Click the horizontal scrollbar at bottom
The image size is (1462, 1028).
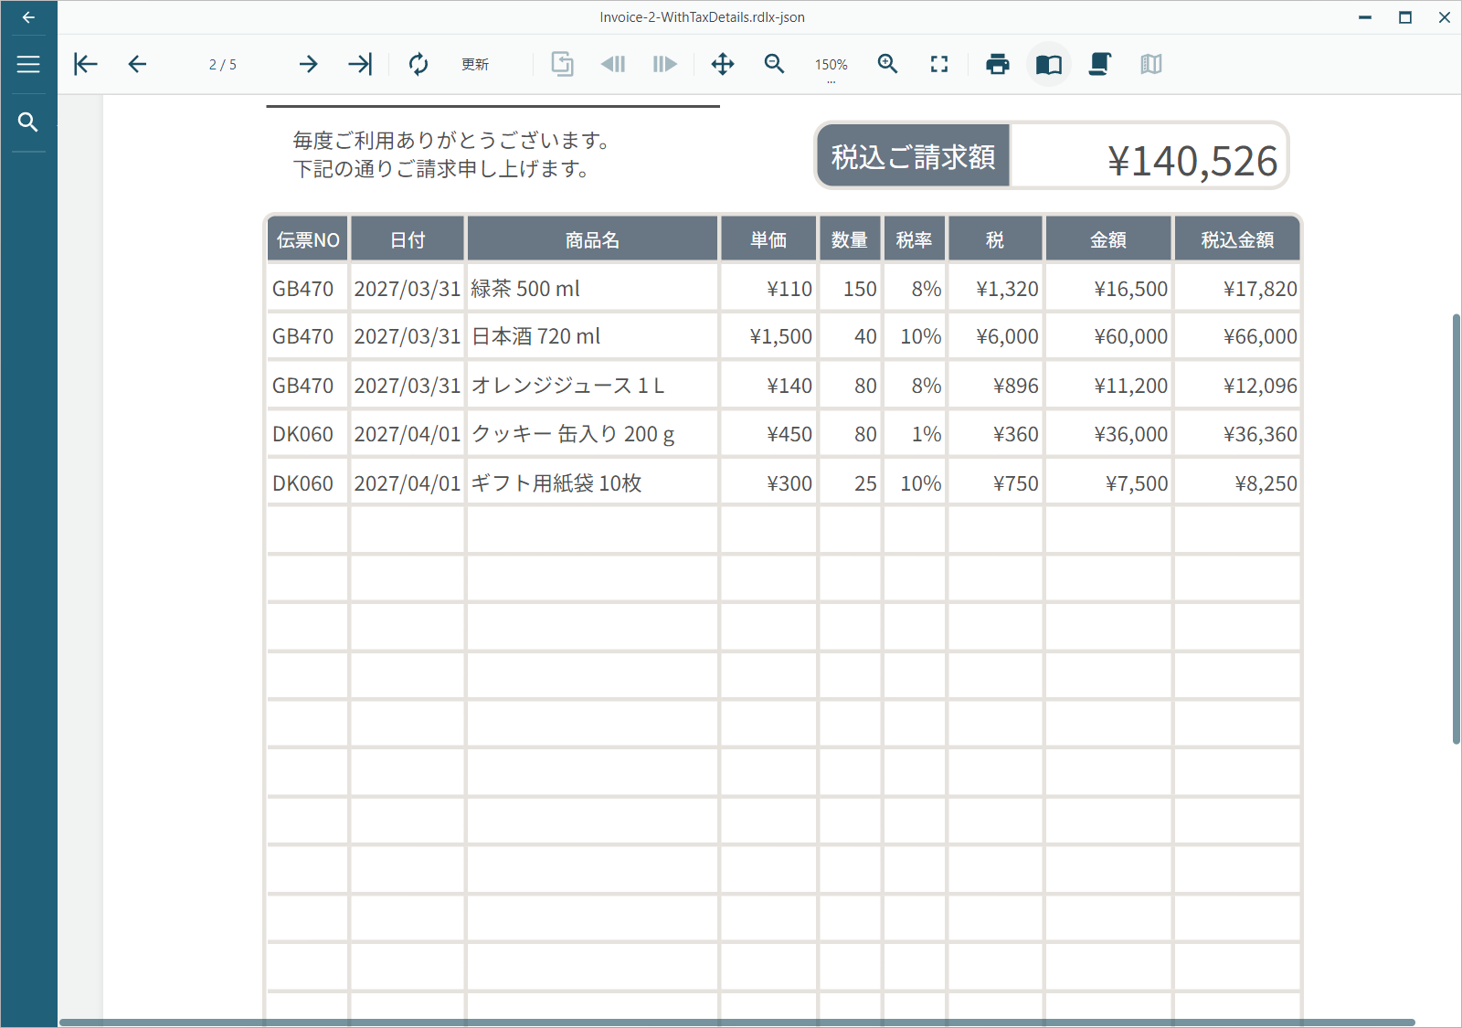pyautogui.click(x=737, y=1023)
